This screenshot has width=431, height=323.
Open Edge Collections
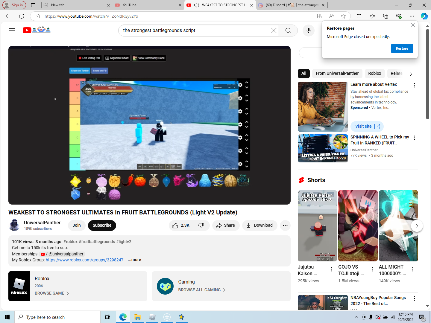click(x=385, y=16)
